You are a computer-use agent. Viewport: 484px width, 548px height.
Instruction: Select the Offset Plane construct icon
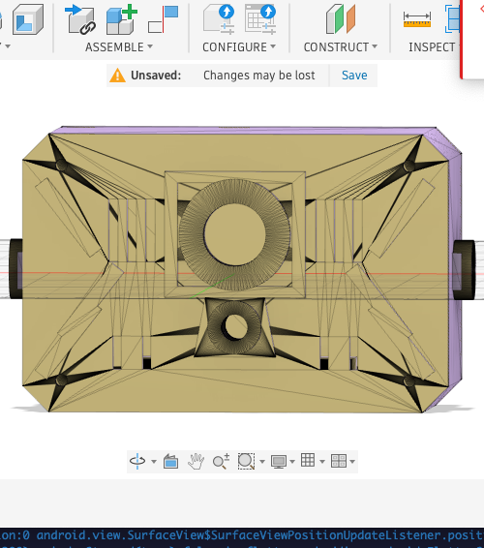click(x=341, y=19)
